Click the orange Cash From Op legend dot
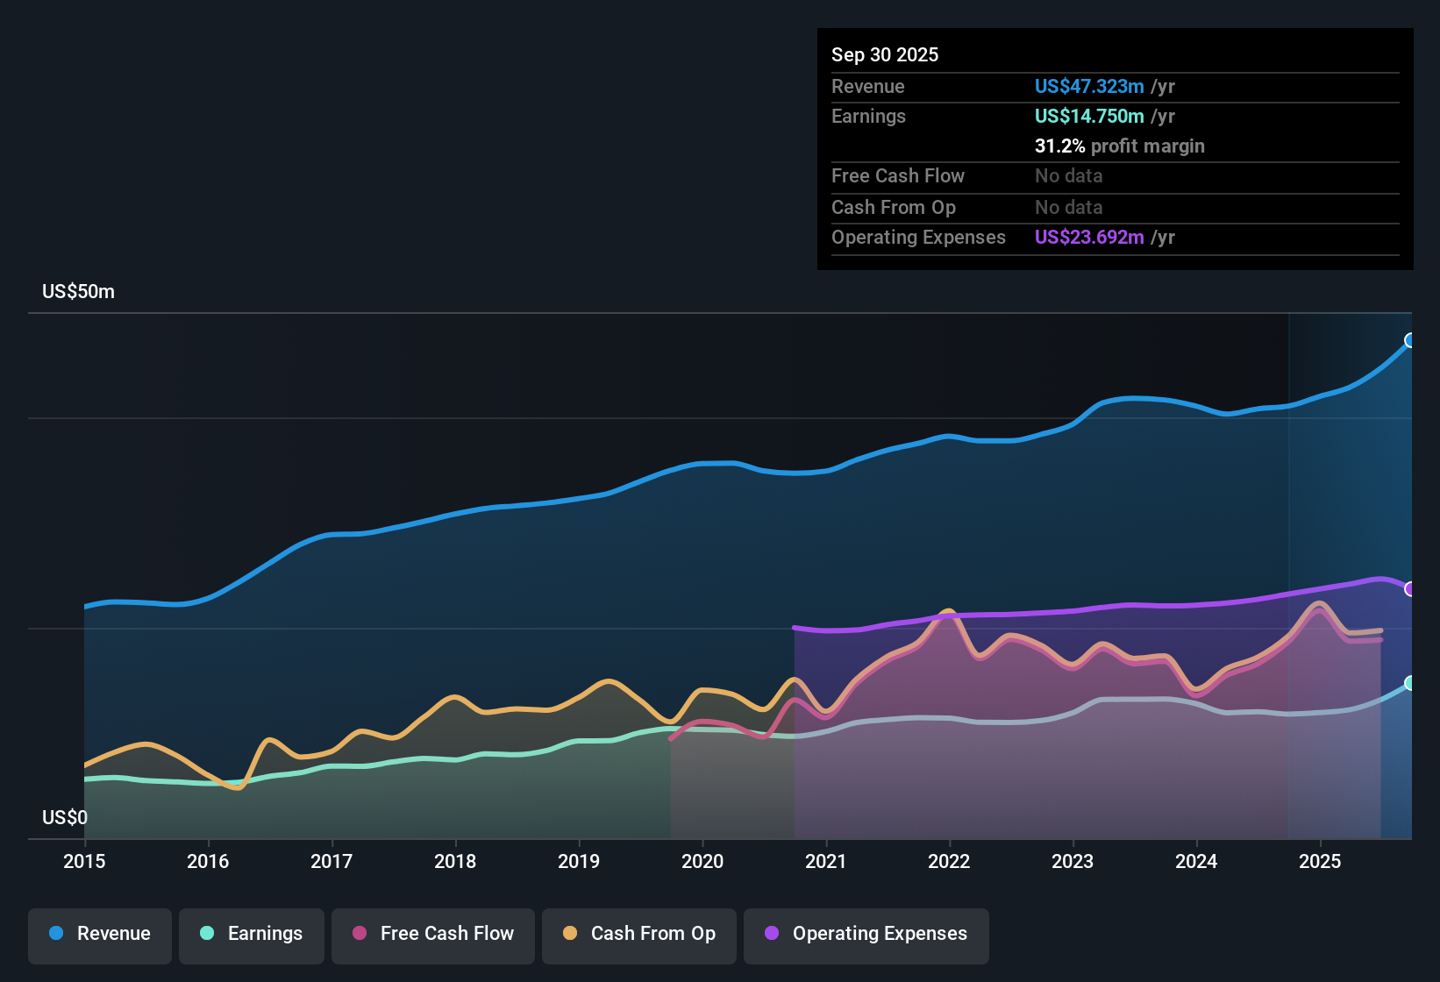This screenshot has width=1440, height=982. (570, 933)
